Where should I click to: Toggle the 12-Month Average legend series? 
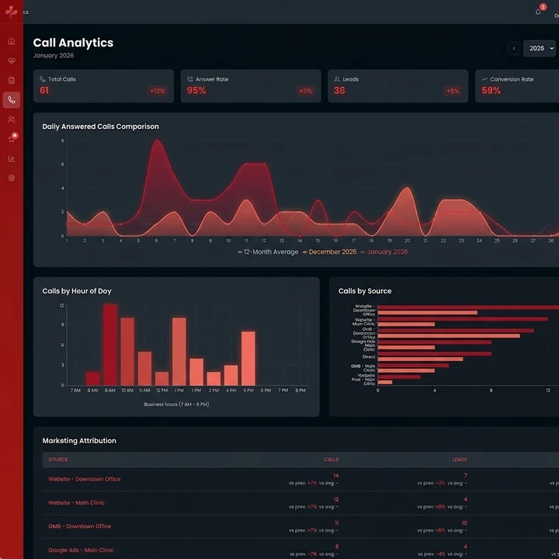[268, 252]
